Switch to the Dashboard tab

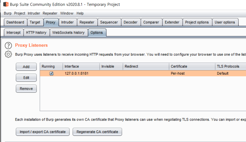pos(15,22)
